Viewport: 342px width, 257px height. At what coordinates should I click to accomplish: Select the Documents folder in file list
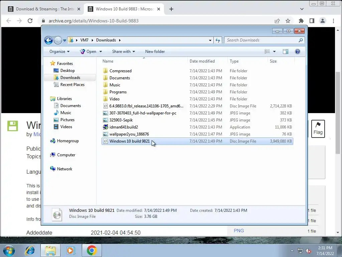click(x=120, y=78)
